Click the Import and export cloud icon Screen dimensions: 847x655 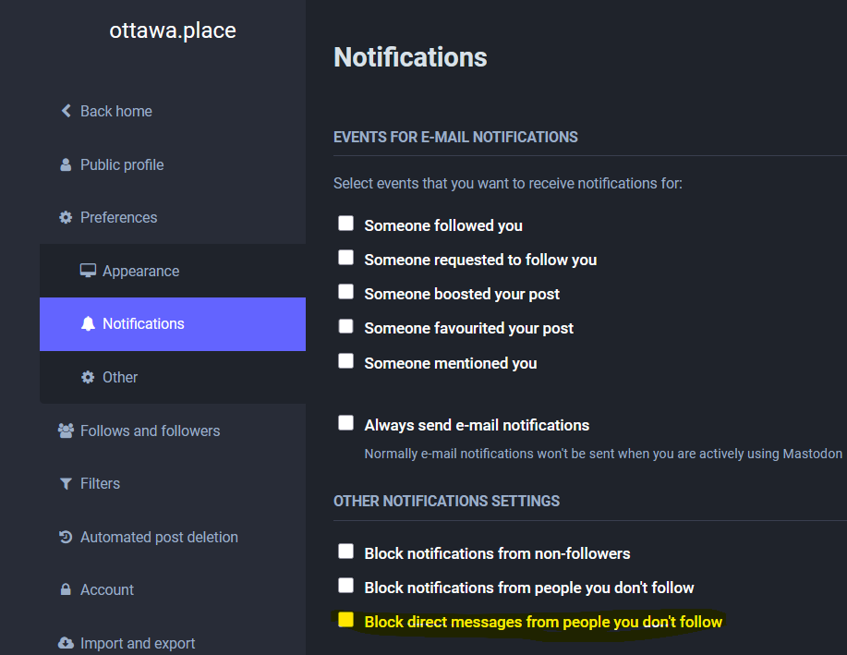pyautogui.click(x=66, y=643)
